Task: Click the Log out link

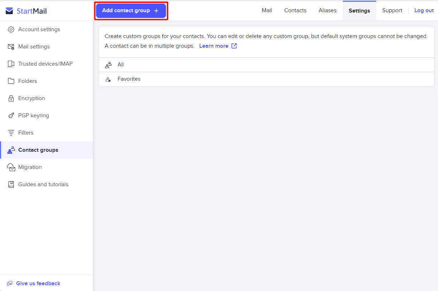Action: pyautogui.click(x=424, y=10)
